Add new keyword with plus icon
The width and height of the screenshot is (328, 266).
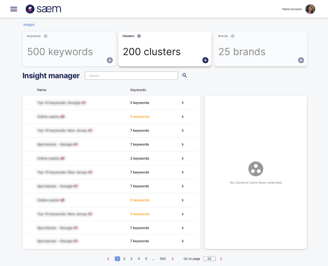click(x=110, y=60)
